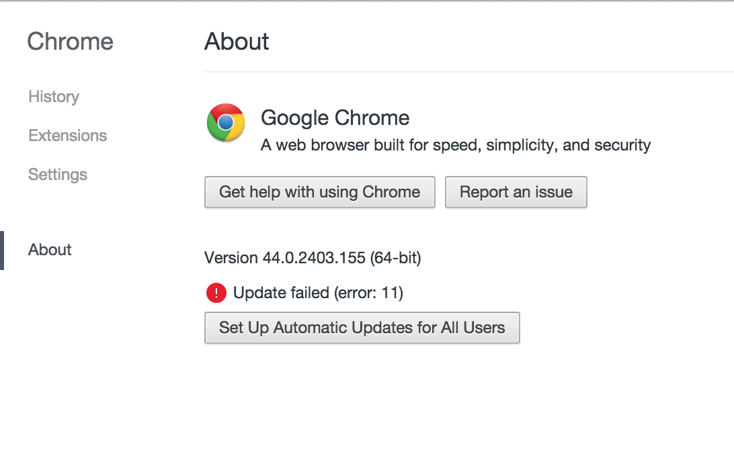Click the browser tagline about speed and security

[456, 145]
